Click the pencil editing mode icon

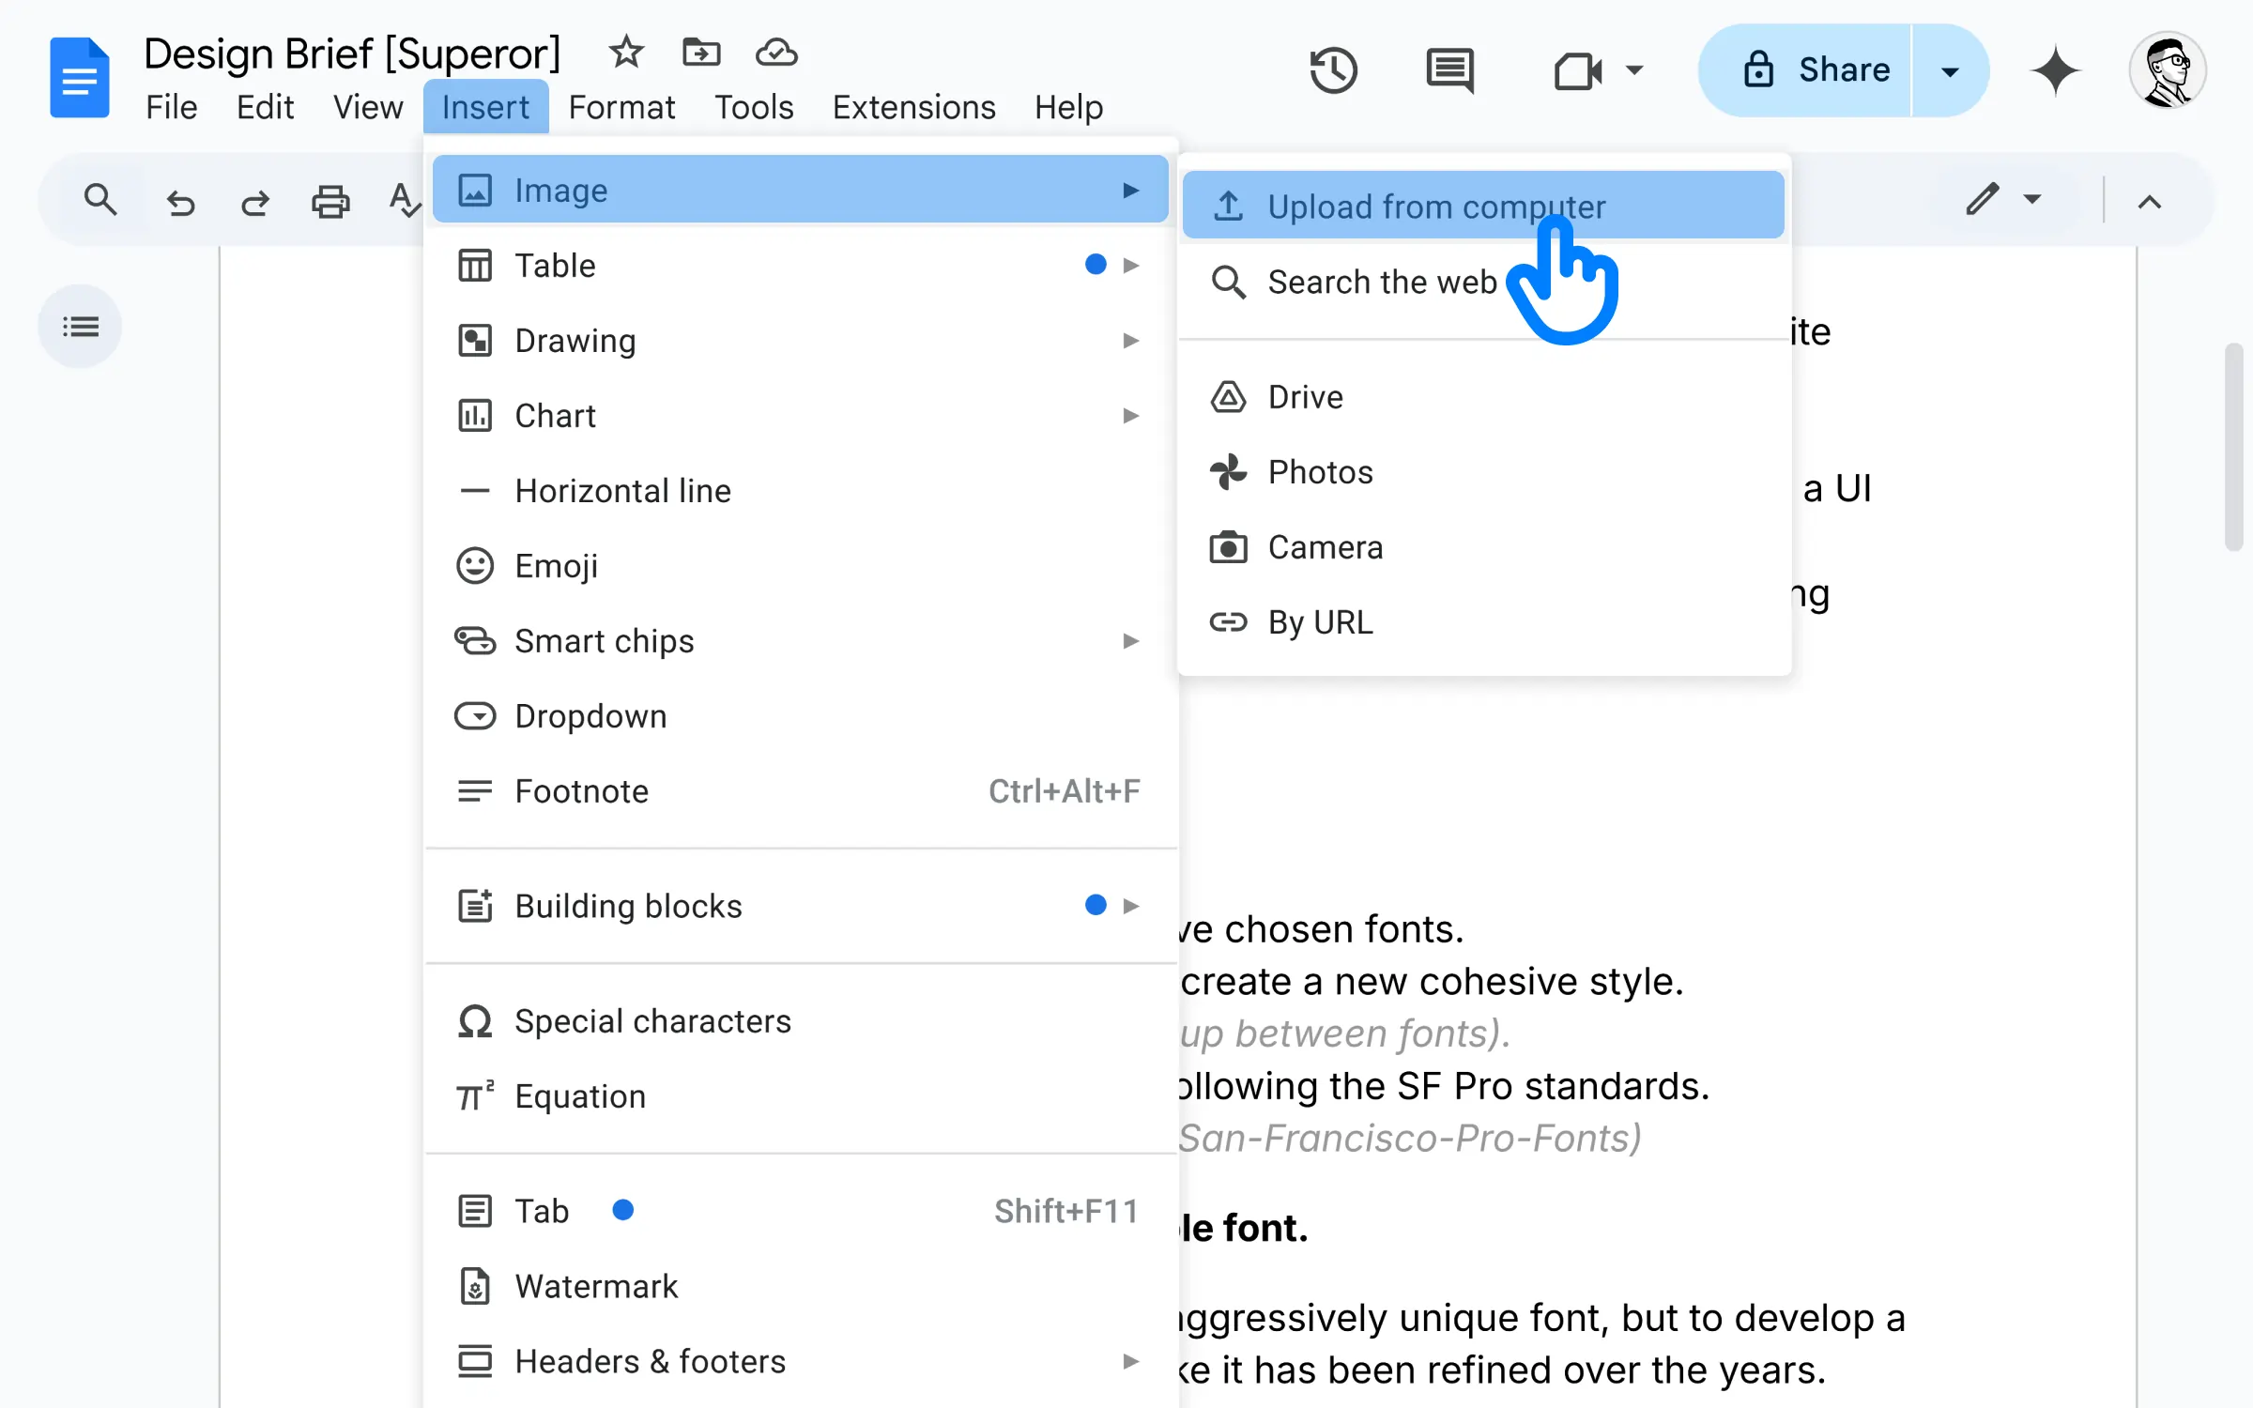(x=1983, y=199)
